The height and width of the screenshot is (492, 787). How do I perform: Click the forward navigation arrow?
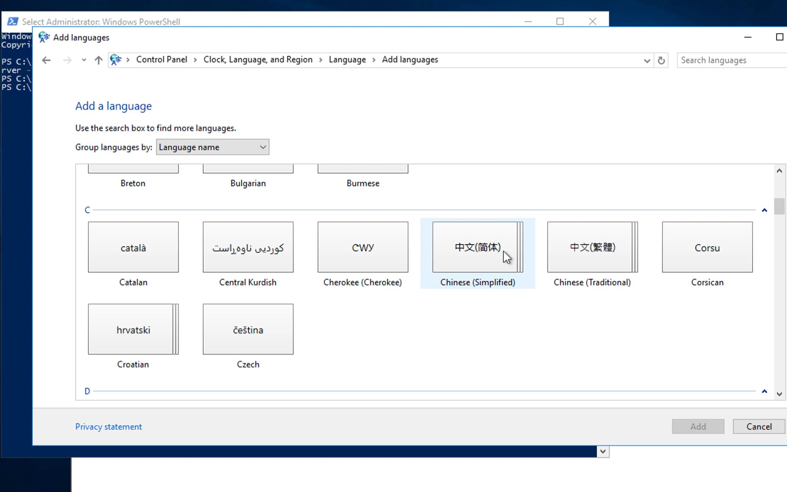67,60
